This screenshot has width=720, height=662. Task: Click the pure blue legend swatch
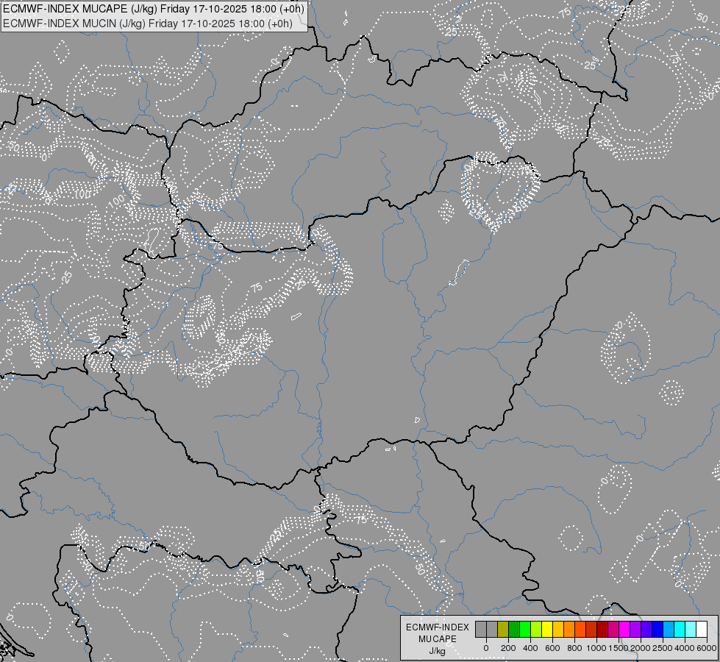tap(658, 629)
